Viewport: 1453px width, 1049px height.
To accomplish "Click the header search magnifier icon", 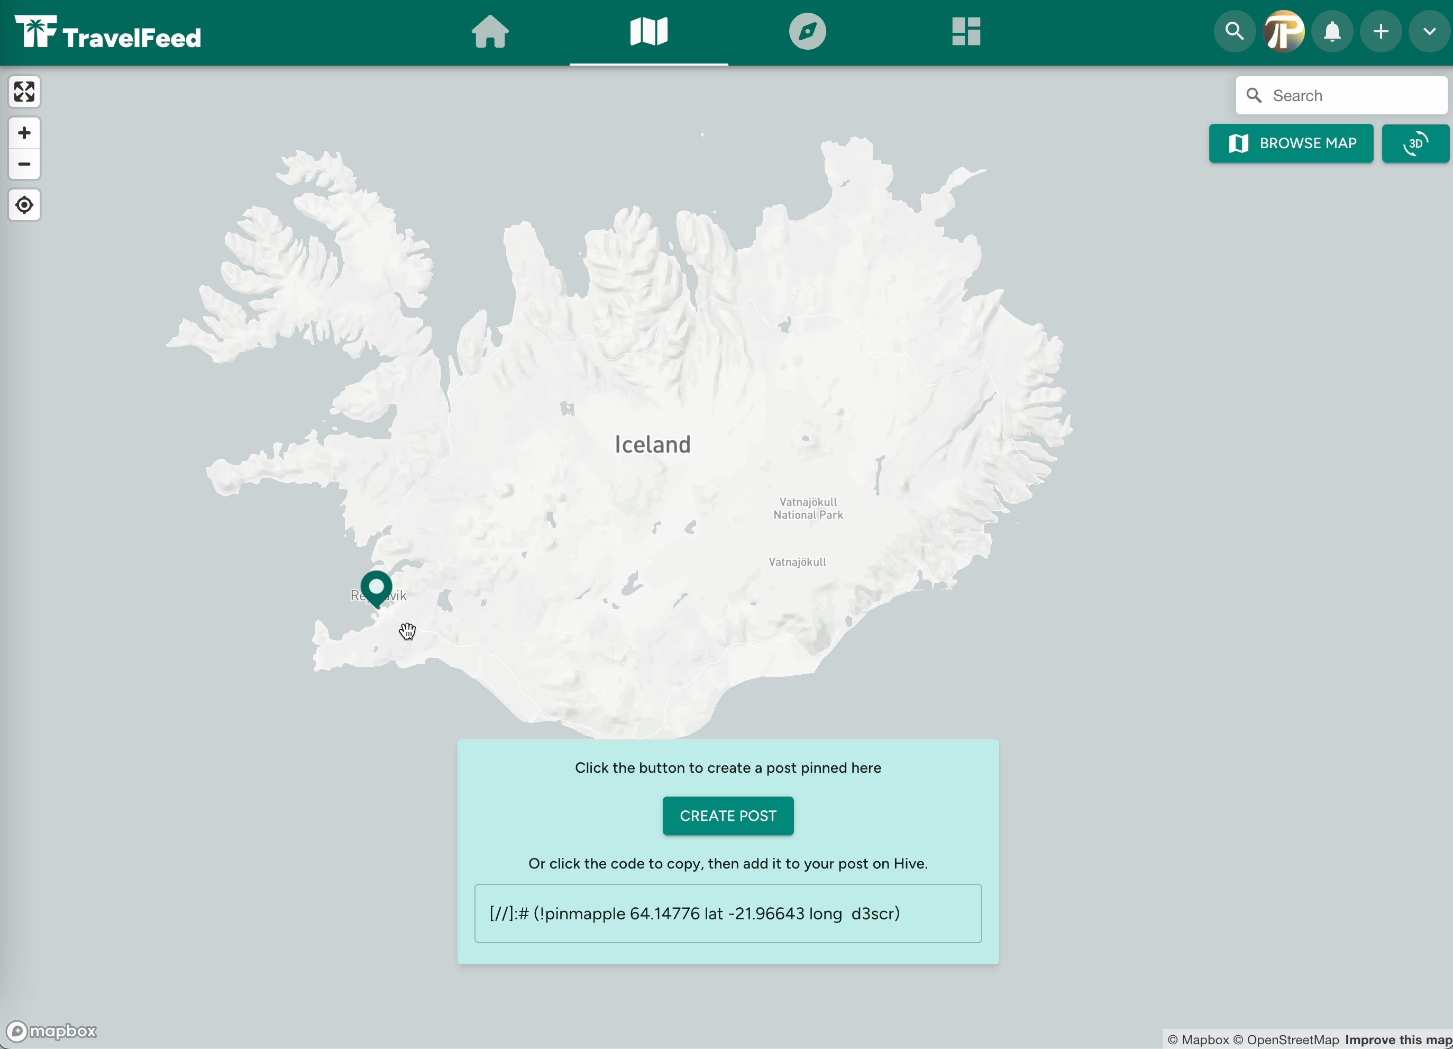I will click(x=1235, y=31).
